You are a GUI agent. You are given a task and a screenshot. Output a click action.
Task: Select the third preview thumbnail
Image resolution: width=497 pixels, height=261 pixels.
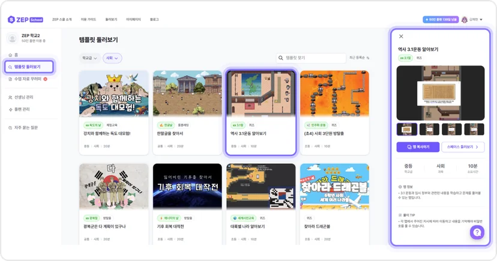(451, 129)
